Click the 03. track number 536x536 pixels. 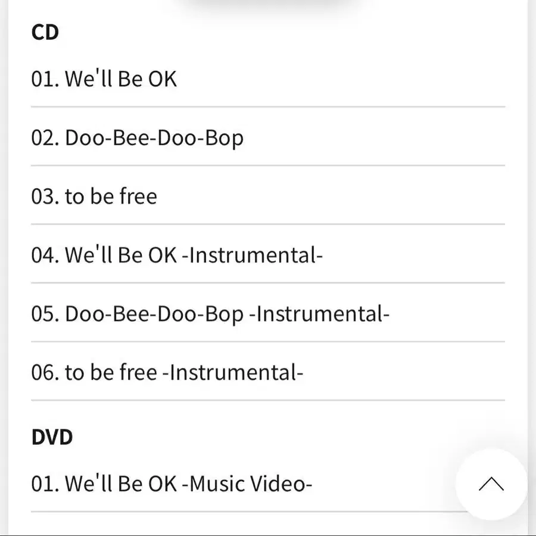(45, 197)
